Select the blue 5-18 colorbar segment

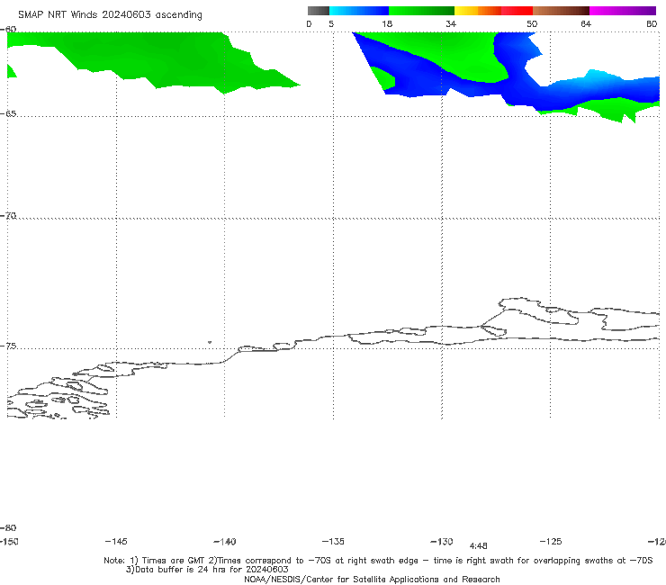pos(359,11)
